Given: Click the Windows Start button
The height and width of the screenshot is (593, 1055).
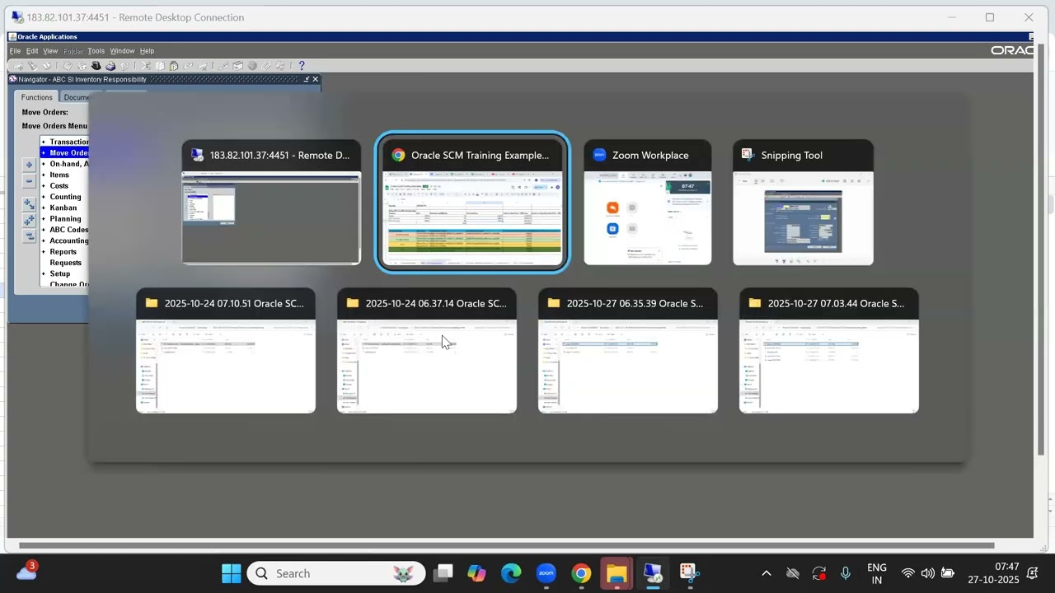Looking at the screenshot, I should click(x=232, y=573).
